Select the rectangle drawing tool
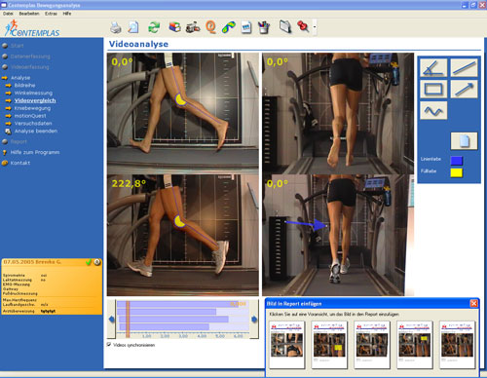Screen dimensions: 487x378 [x=433, y=89]
